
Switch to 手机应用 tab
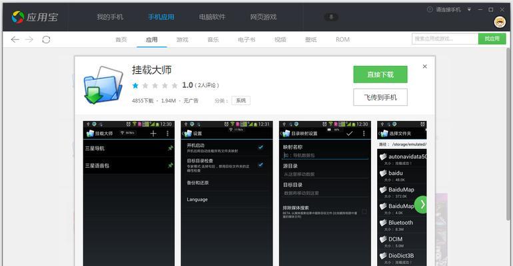pyautogui.click(x=161, y=17)
